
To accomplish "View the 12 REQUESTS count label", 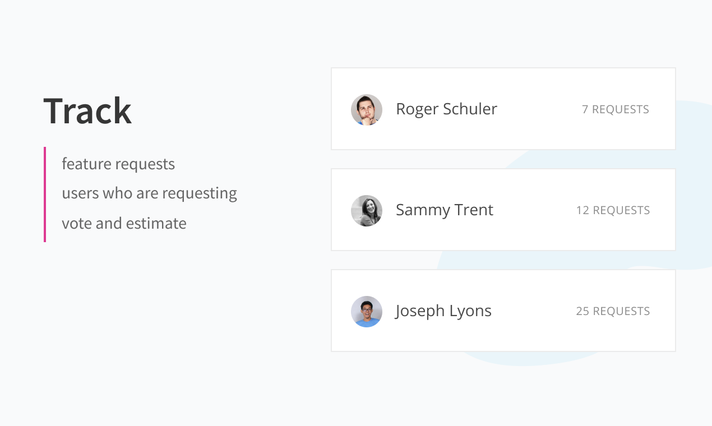I will [x=613, y=210].
